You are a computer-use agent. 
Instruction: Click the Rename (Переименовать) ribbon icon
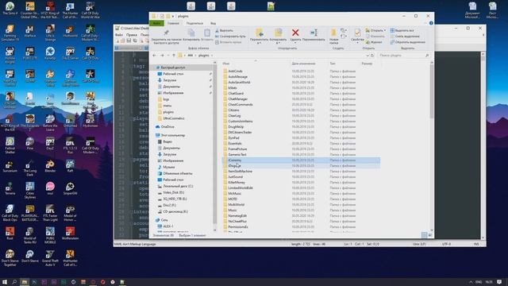coord(314,33)
